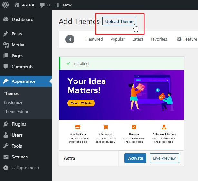This screenshot has width=198, height=181.
Task: Click the Collapse menu arrow icon
Action: [x=6, y=168]
